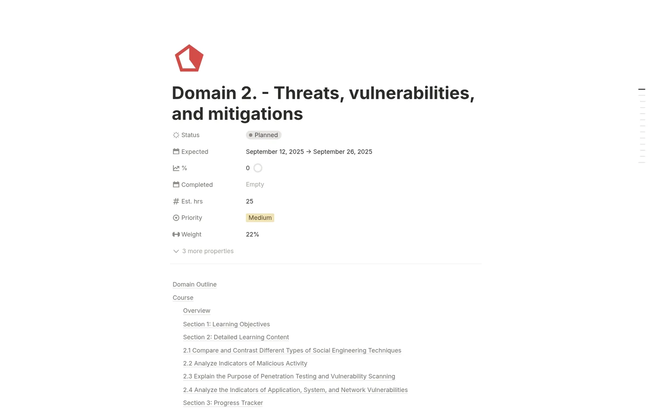Image resolution: width=654 pixels, height=408 pixels.
Task: Expand 3 more properties
Action: pos(204,251)
